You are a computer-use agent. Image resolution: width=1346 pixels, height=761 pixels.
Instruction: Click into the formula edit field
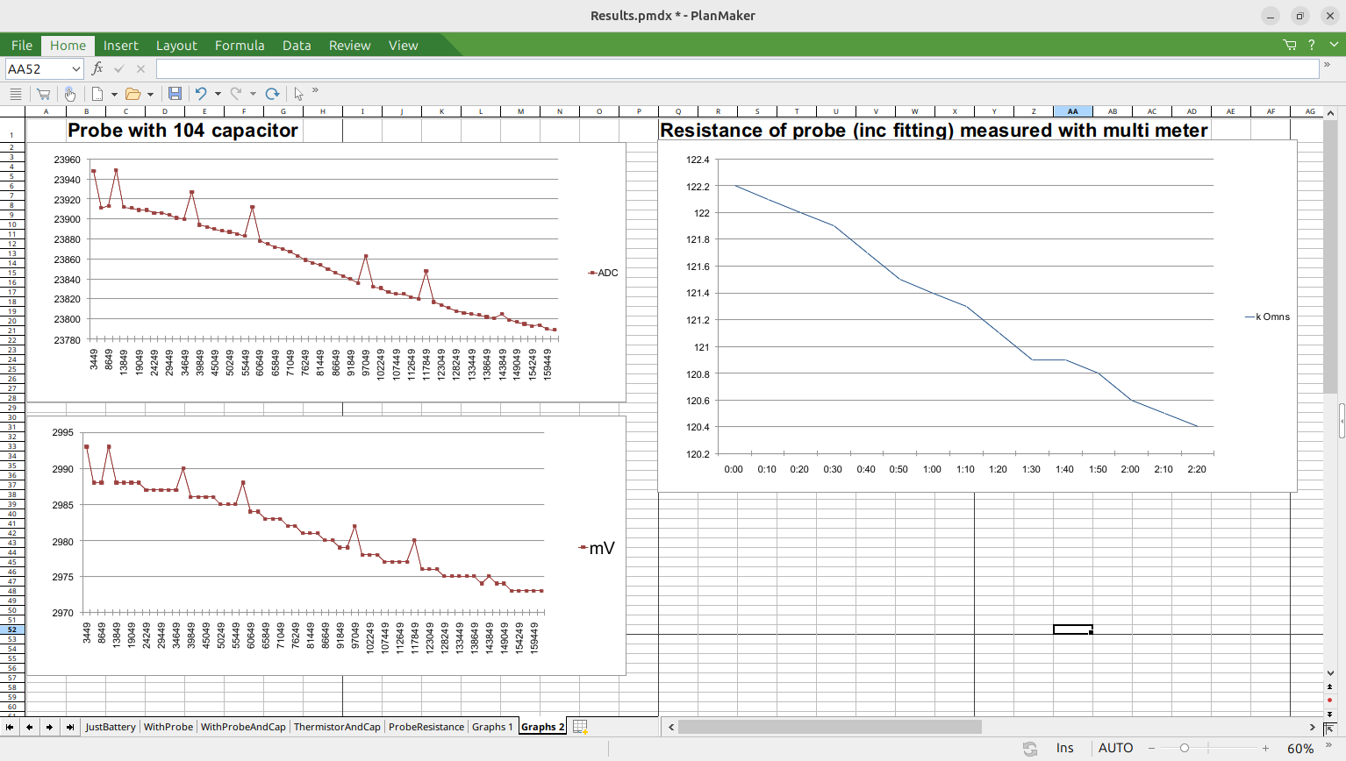click(x=737, y=68)
